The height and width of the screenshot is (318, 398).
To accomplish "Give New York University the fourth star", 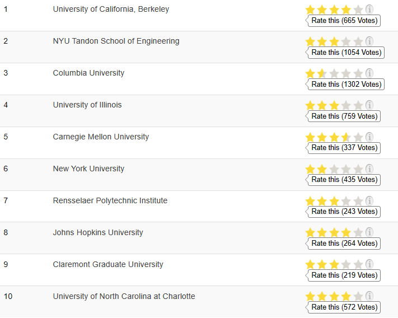I will pos(346,169).
